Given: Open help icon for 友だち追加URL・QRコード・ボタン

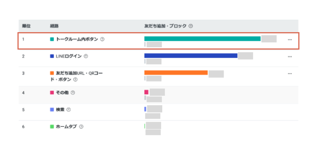Looking at the screenshot, I should pyautogui.click(x=75, y=80).
